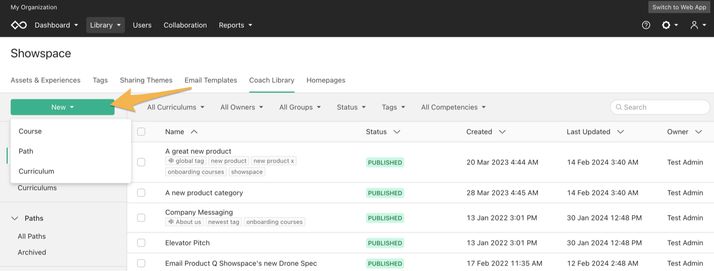Screen dimensions: 714x271
Task: Click Switch to Web App button
Action: pyautogui.click(x=679, y=7)
